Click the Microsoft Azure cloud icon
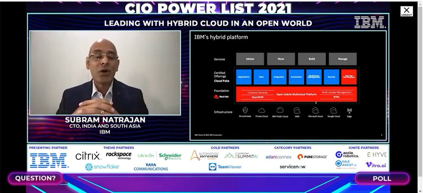Image resolution: width=423 pixels, height=193 pixels. tap(315, 110)
